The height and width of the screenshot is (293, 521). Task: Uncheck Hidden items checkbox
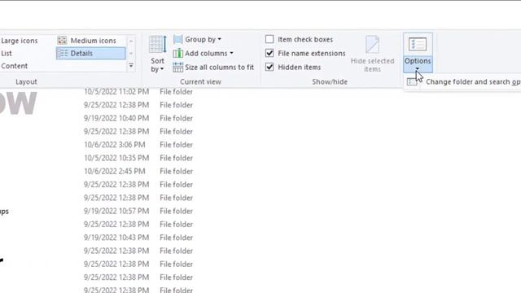(269, 67)
